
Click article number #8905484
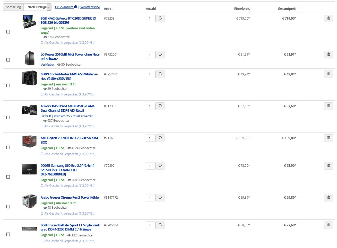click(111, 225)
